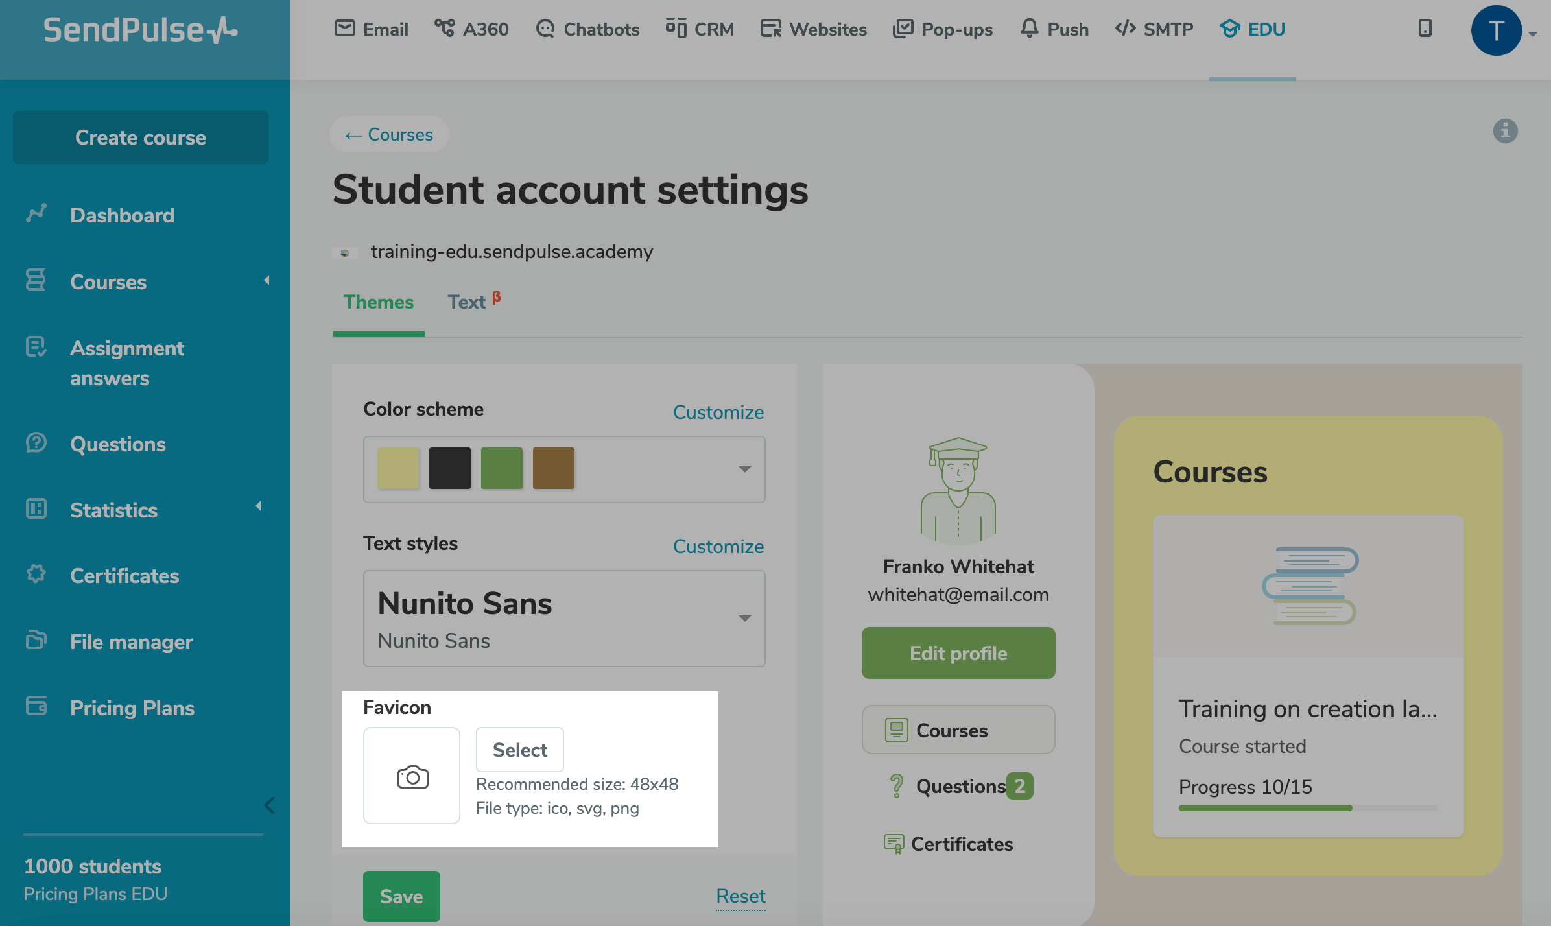Open the File manager section

click(x=131, y=642)
